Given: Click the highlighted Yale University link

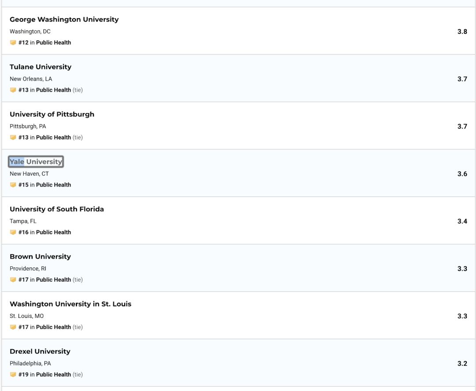Looking at the screenshot, I should tap(36, 162).
